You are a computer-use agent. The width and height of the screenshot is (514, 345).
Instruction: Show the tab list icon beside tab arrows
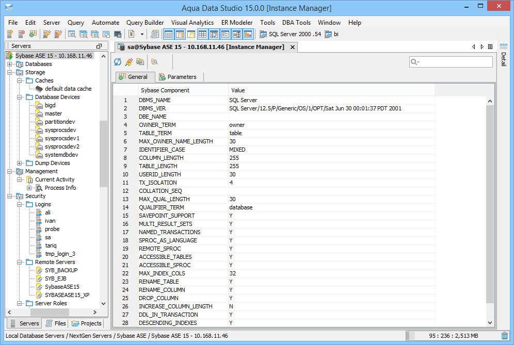(x=490, y=46)
